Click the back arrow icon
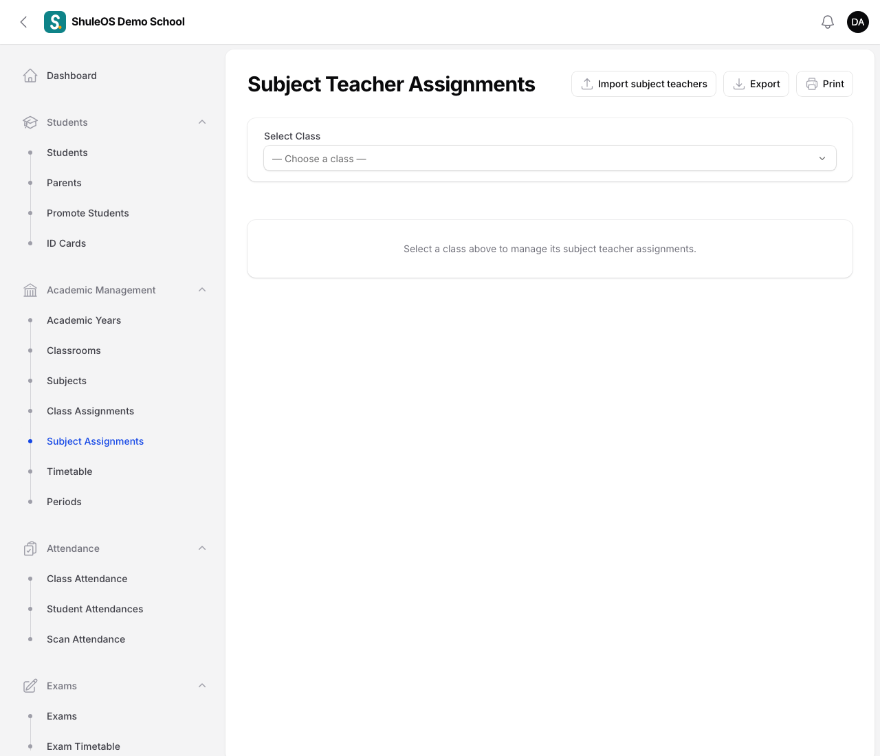Viewport: 880px width, 756px height. tap(23, 22)
